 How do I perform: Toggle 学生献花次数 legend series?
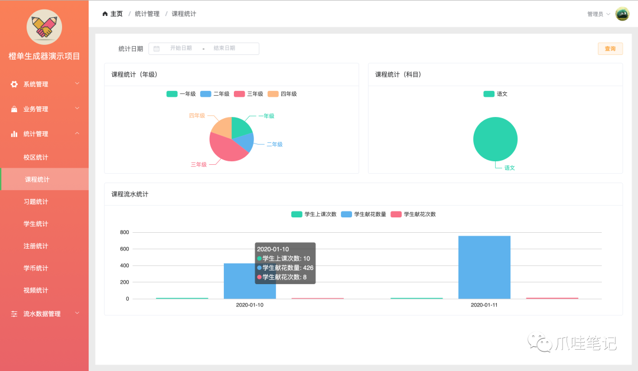pos(413,214)
